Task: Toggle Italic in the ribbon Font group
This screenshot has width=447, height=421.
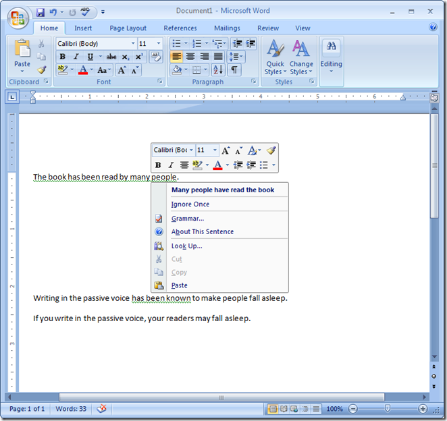Action: click(76, 57)
